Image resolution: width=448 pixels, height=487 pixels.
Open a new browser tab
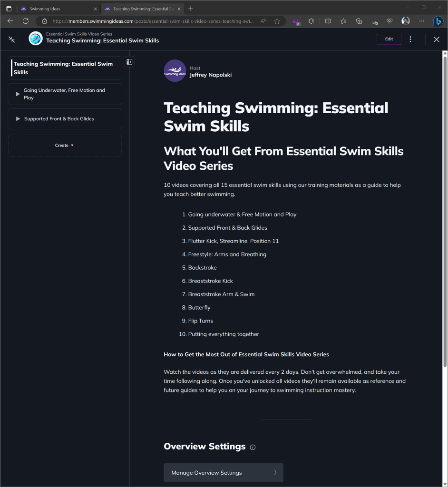[191, 9]
